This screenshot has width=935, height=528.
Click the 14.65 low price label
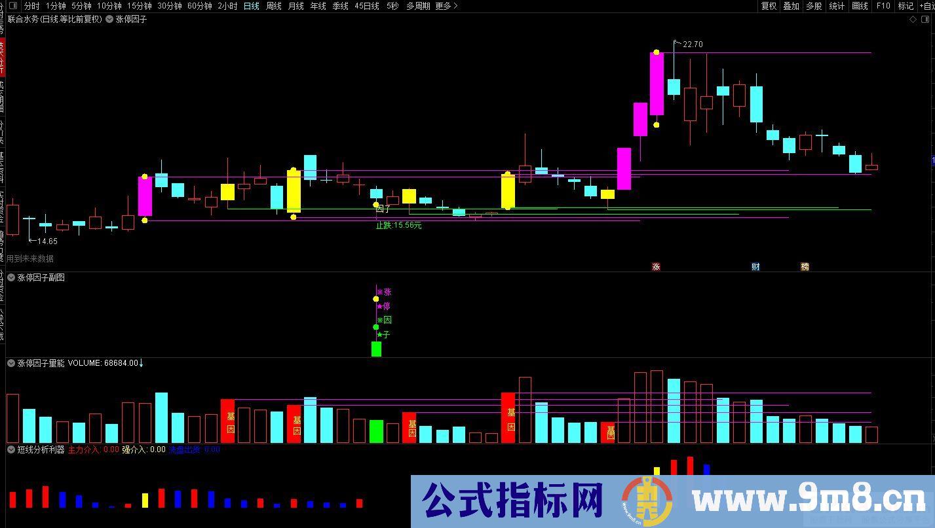pos(47,241)
